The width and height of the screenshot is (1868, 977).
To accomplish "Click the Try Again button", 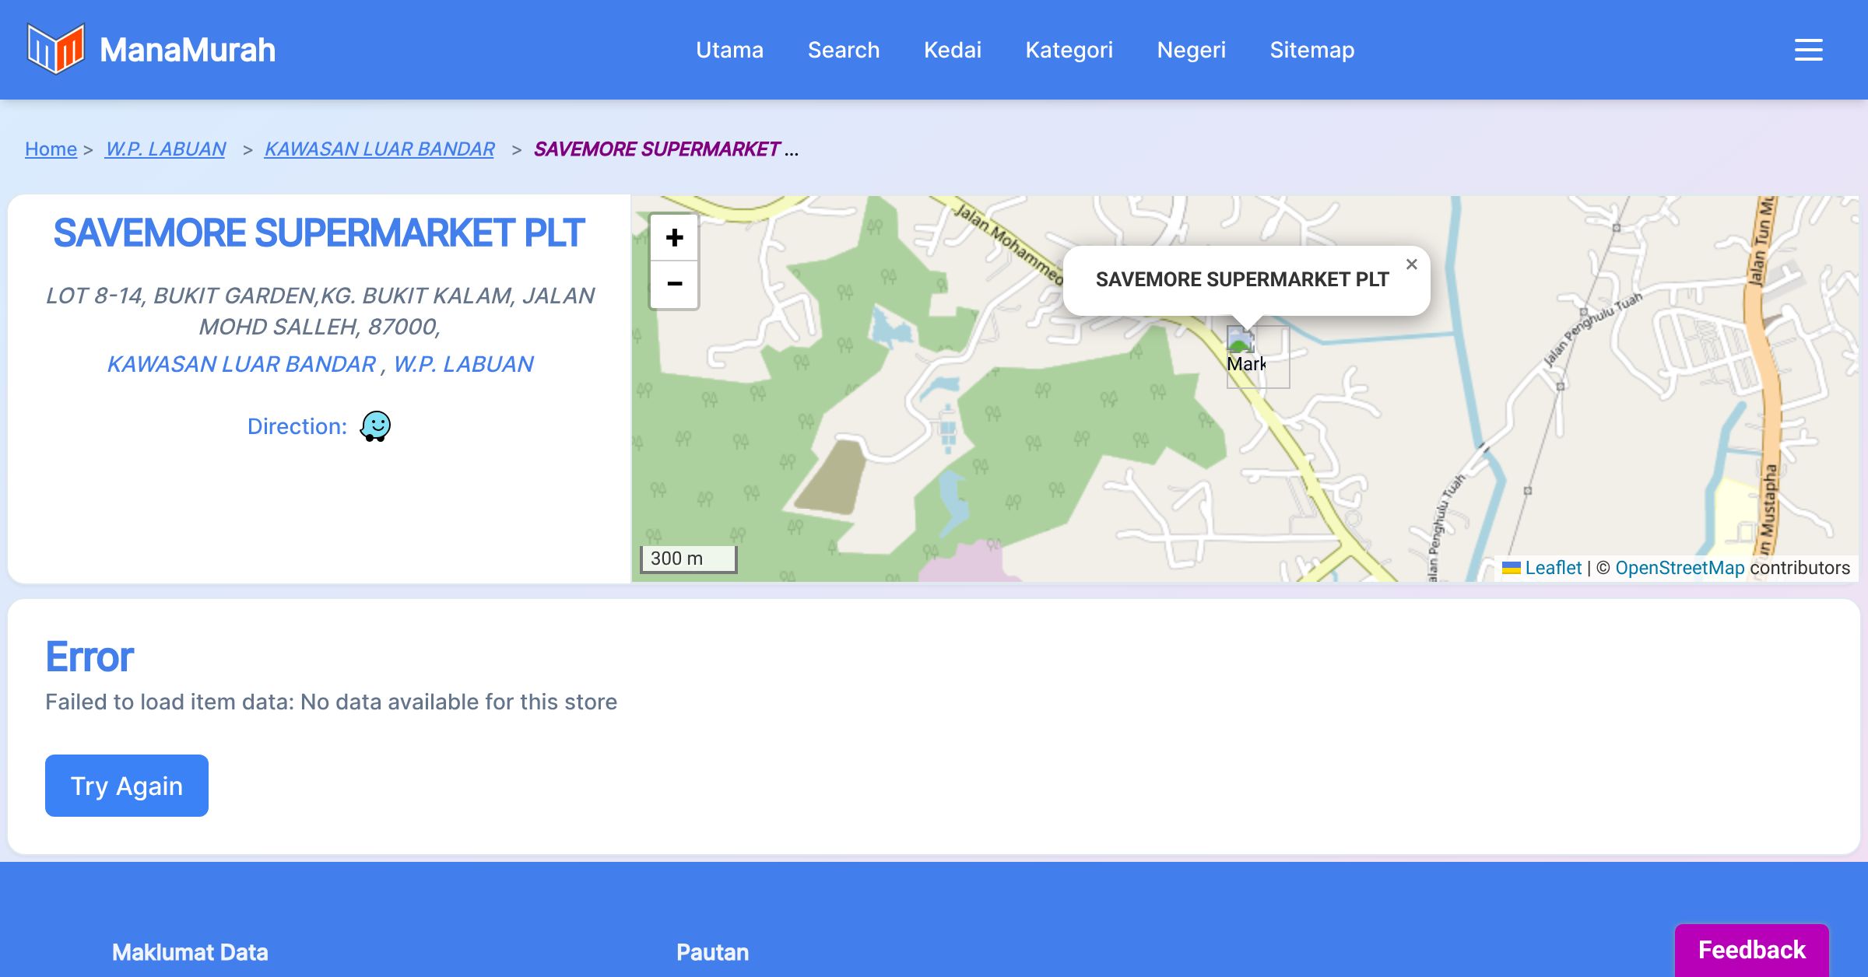I will [127, 786].
